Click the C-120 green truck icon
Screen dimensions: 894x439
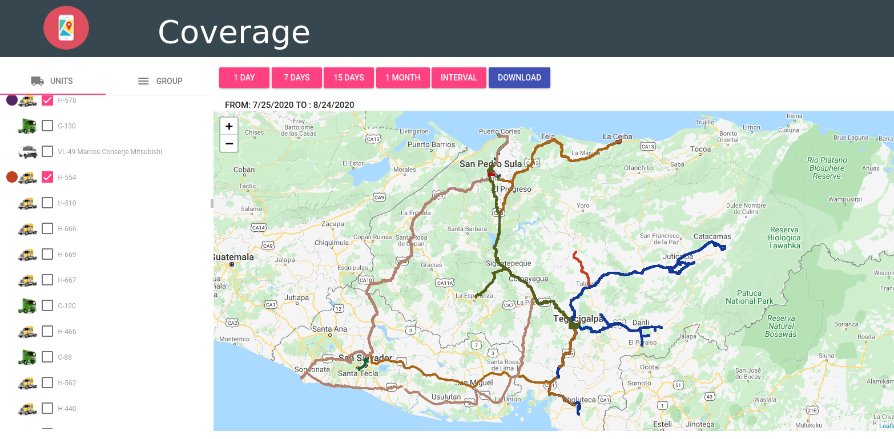click(27, 305)
